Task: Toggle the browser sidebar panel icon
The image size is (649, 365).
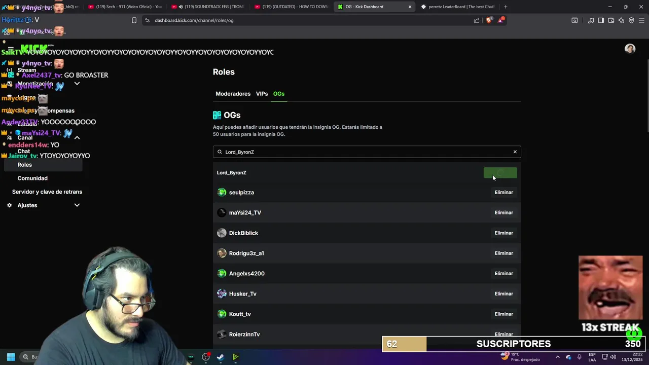Action: 601,20
